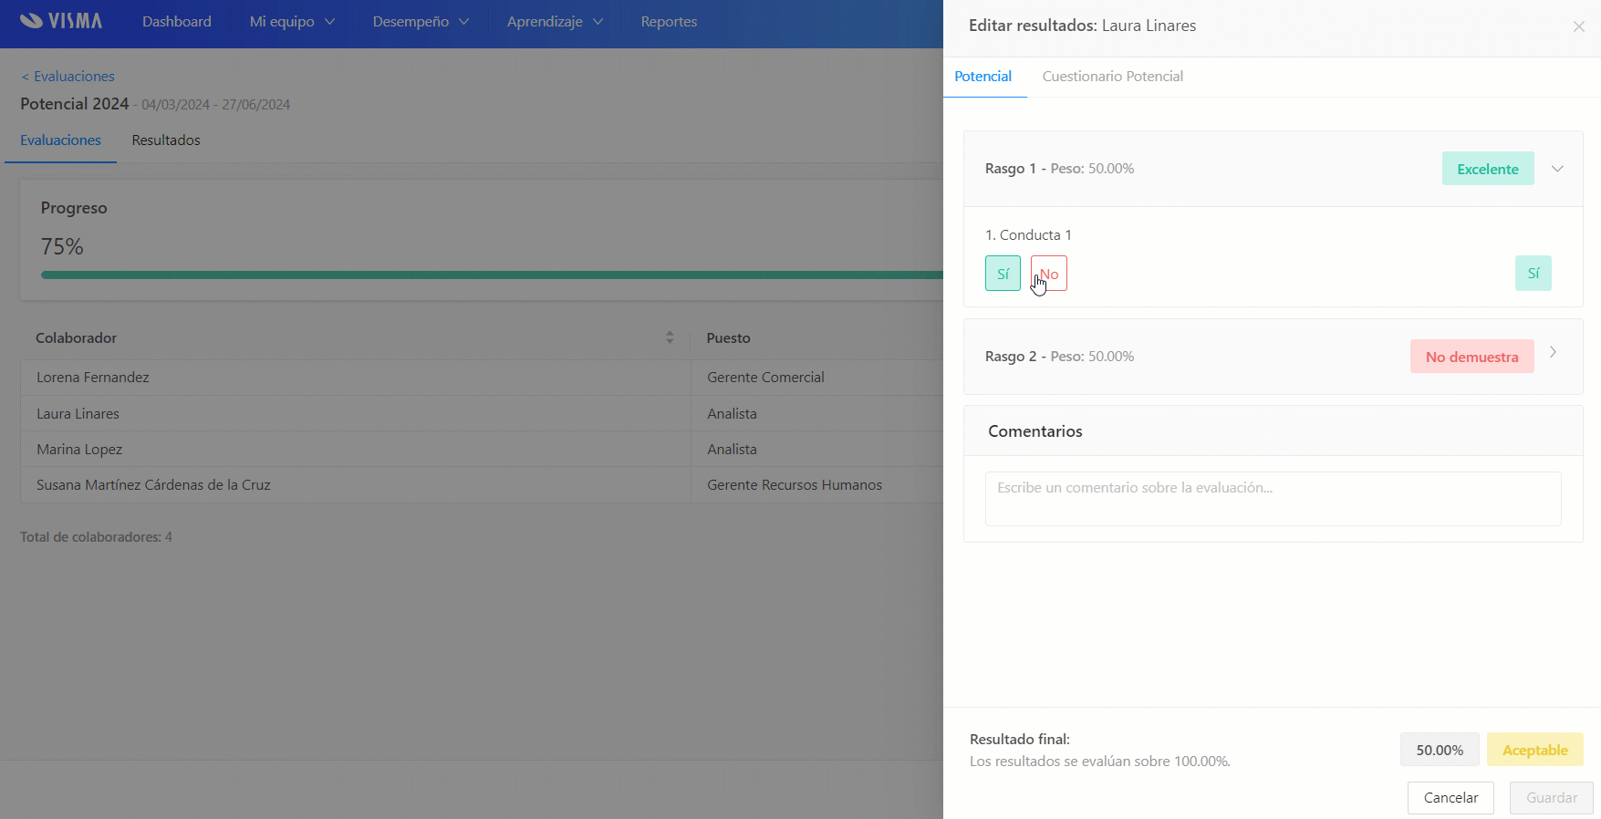
Task: Select the Evaluaciones tab
Action: (60, 140)
